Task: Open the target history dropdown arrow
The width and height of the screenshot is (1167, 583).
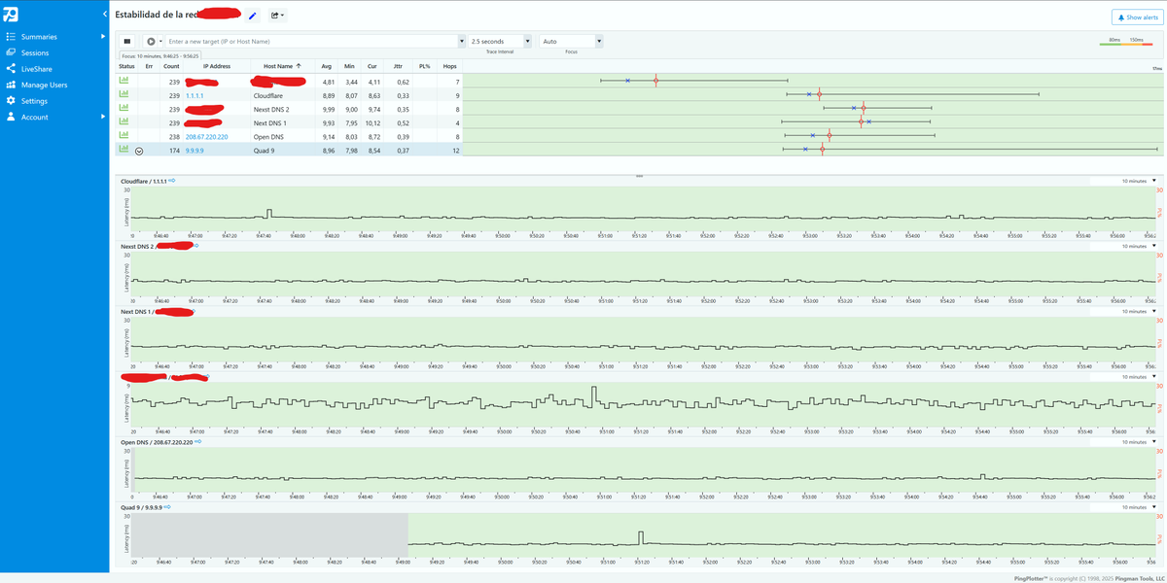Action: tap(461, 42)
